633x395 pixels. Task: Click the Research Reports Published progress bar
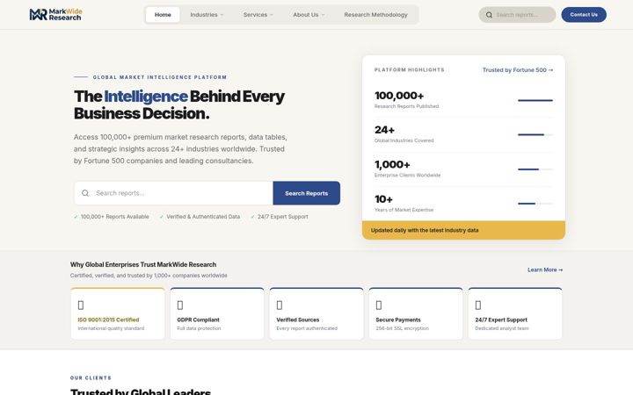(x=535, y=100)
